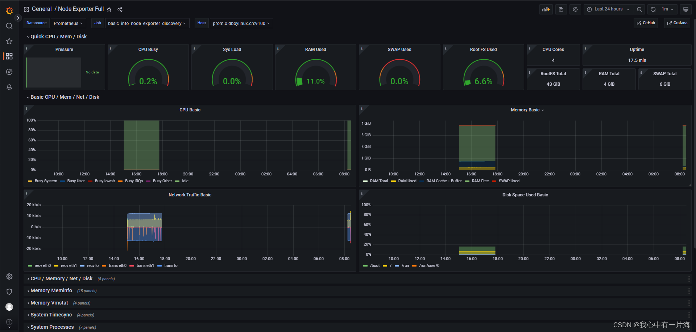The height and width of the screenshot is (332, 696).
Task: Open Explore compass icon
Action: [x=9, y=72]
